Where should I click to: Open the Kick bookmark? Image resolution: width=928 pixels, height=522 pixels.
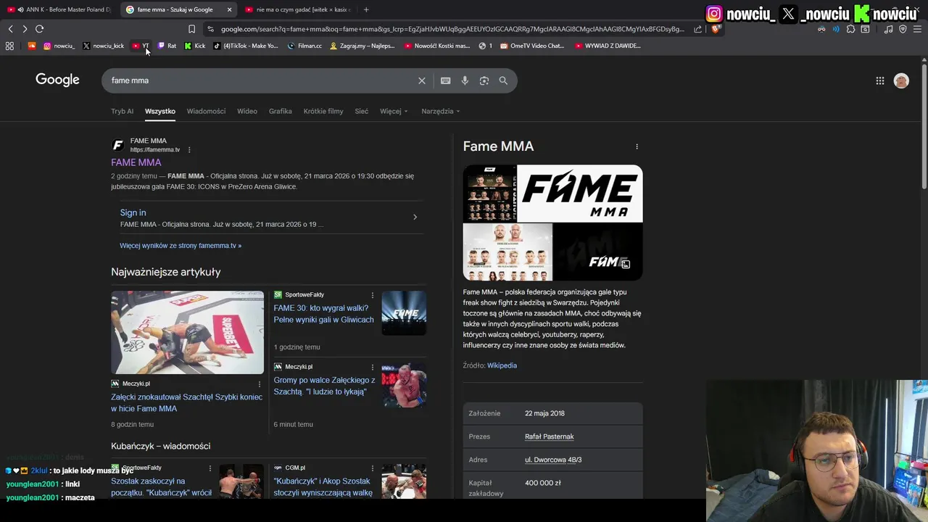[195, 46]
